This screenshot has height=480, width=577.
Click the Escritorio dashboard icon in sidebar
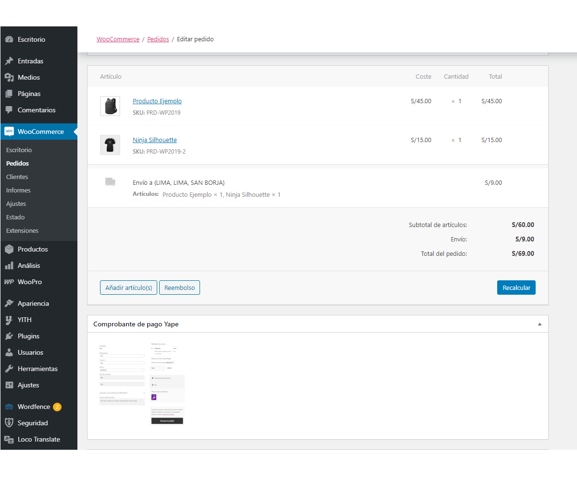pyautogui.click(x=9, y=39)
